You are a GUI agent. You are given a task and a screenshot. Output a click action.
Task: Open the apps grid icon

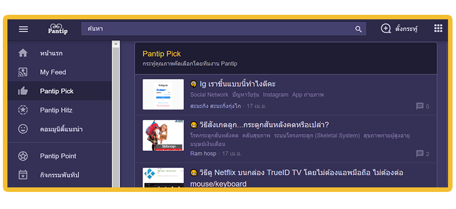(438, 28)
